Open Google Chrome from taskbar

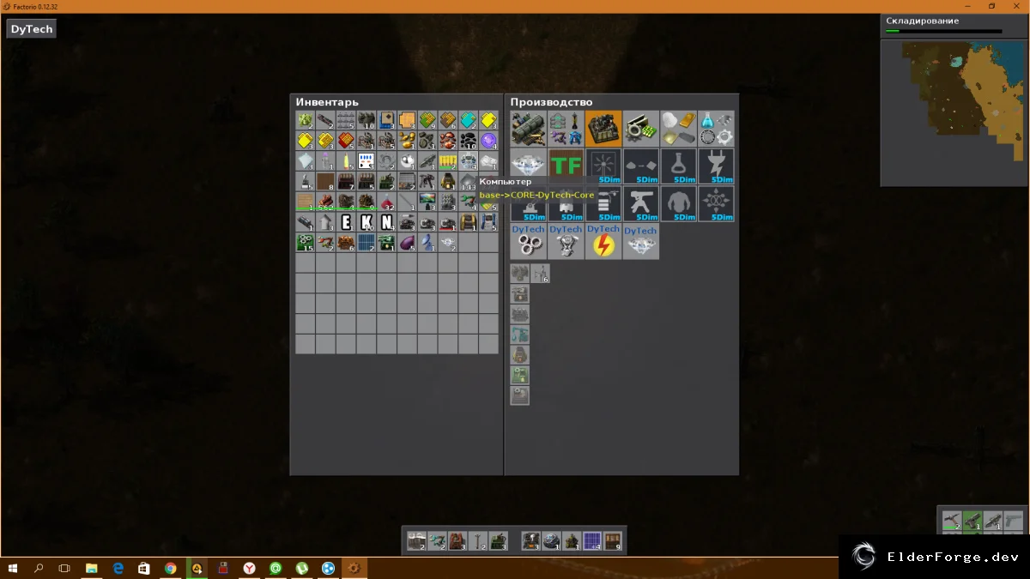[x=170, y=568]
